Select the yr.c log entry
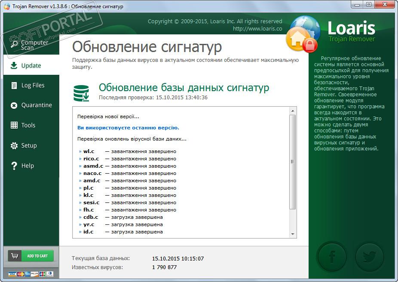The height and width of the screenshot is (282, 398). click(121, 225)
